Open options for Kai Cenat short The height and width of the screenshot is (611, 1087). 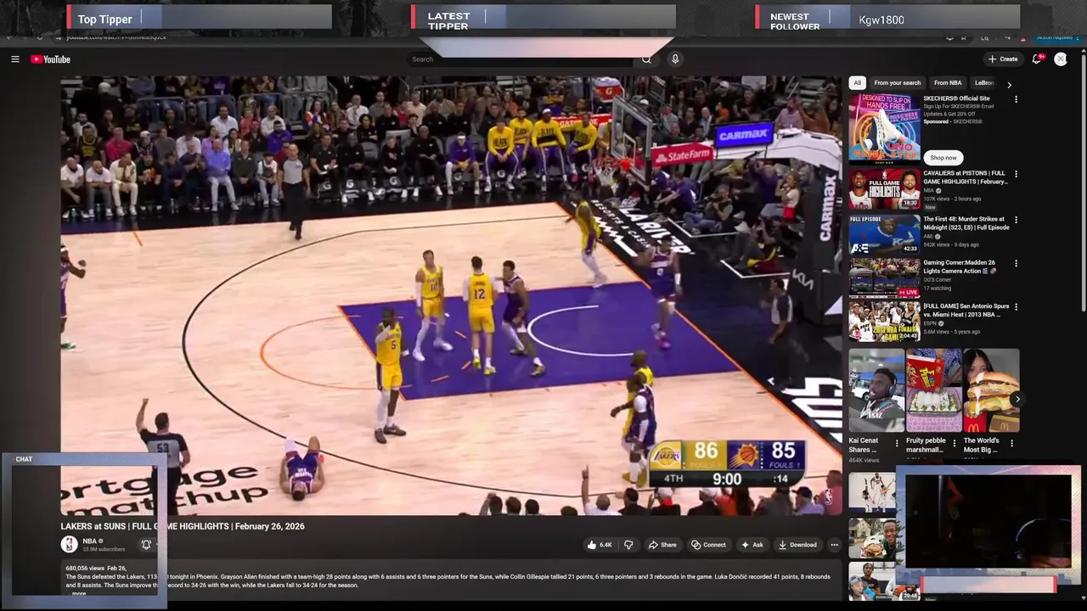click(x=897, y=443)
